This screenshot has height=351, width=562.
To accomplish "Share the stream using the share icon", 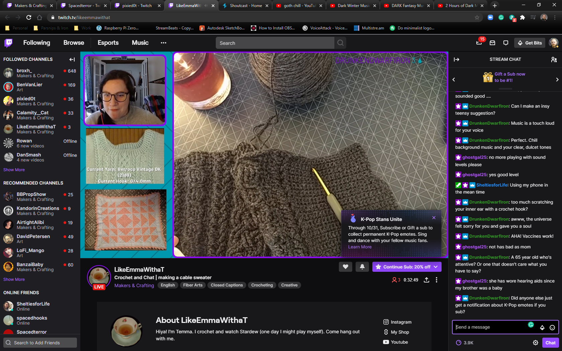I will [x=427, y=280].
